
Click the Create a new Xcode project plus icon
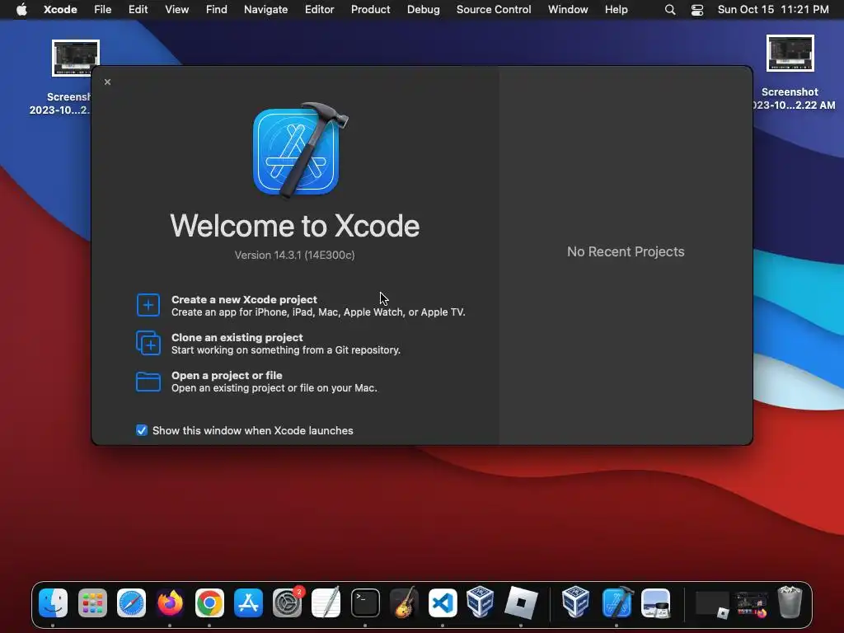click(x=148, y=305)
